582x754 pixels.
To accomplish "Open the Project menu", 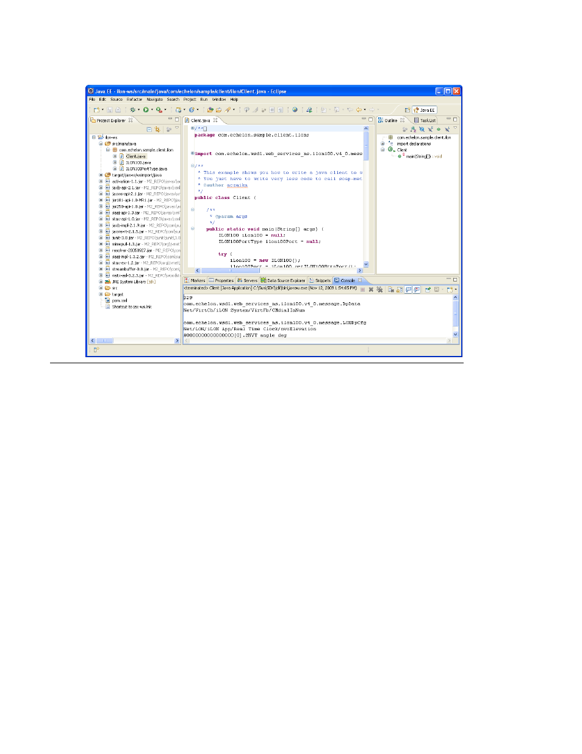I will 190,99.
